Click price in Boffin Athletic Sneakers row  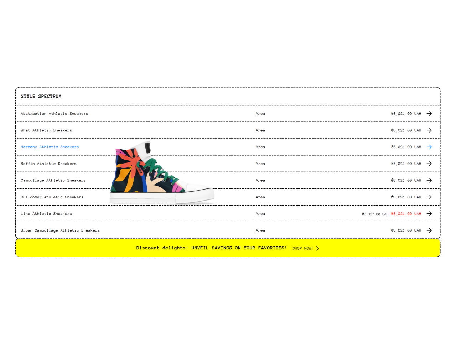[406, 164]
